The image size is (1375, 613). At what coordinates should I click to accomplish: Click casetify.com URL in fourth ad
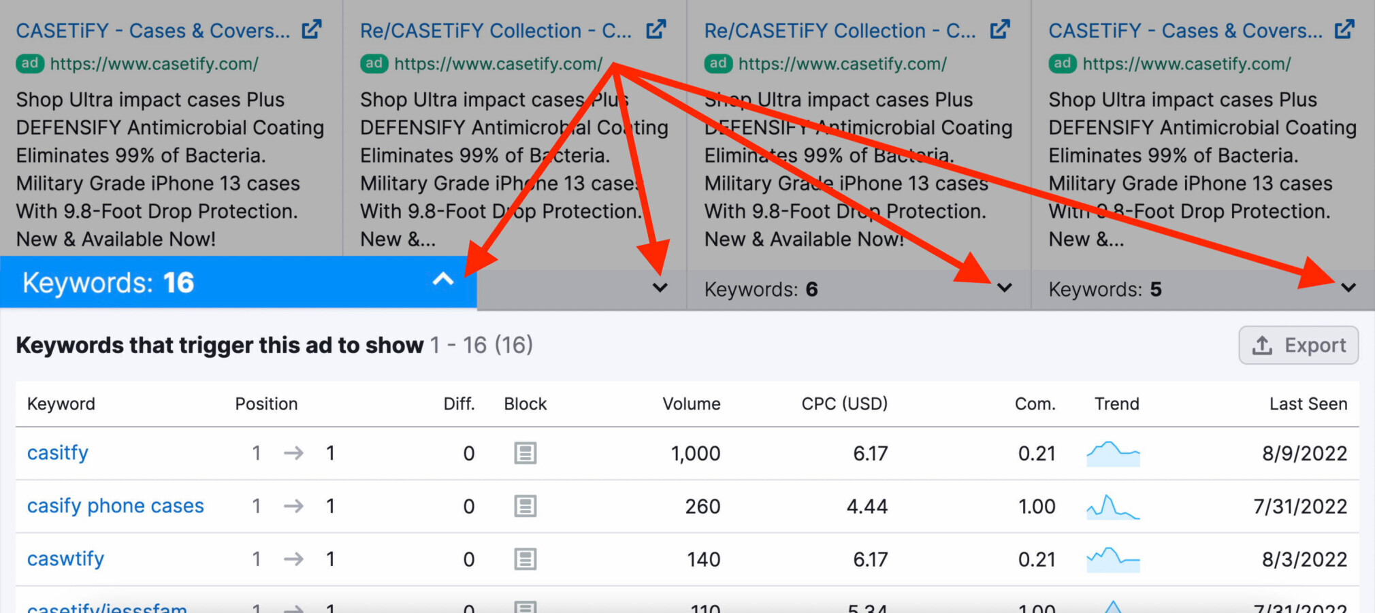point(1187,64)
